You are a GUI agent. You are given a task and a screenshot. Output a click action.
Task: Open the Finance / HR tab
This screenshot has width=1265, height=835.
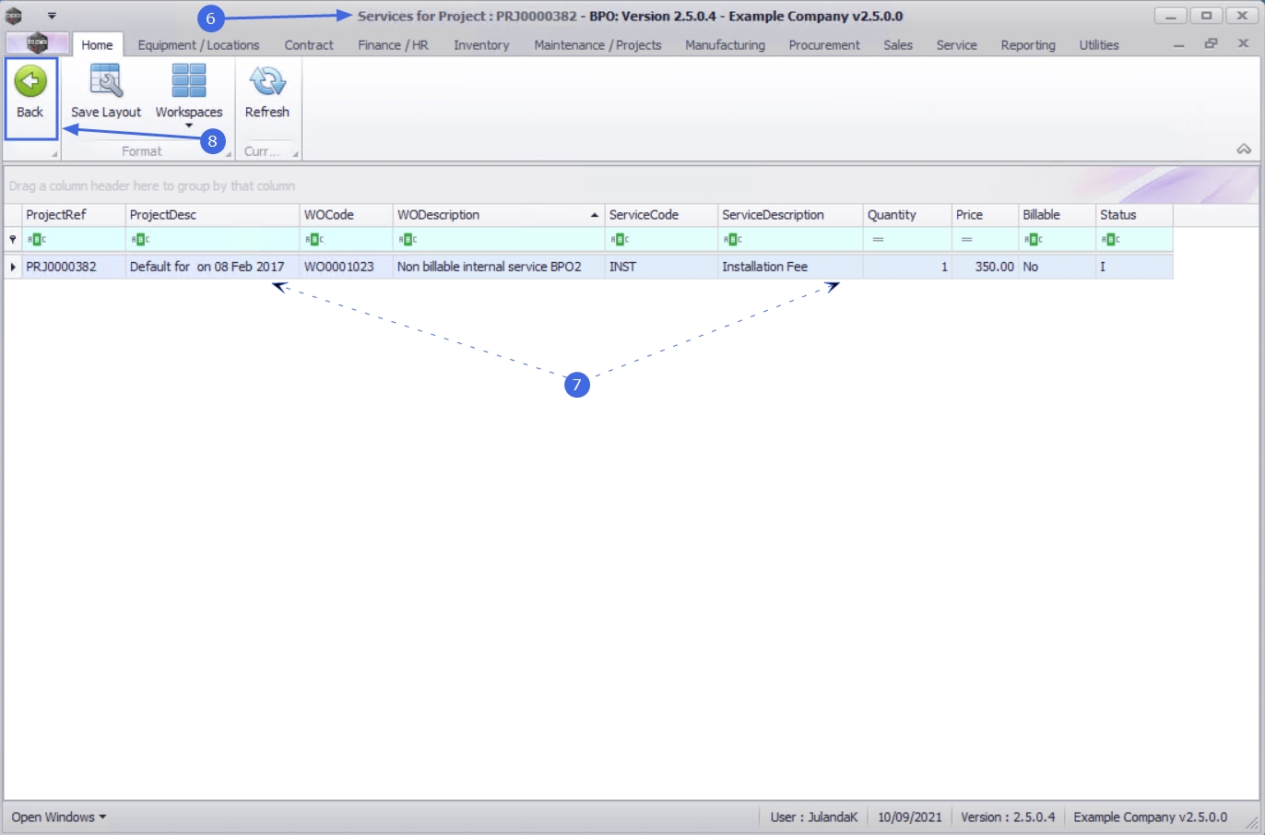click(x=393, y=44)
